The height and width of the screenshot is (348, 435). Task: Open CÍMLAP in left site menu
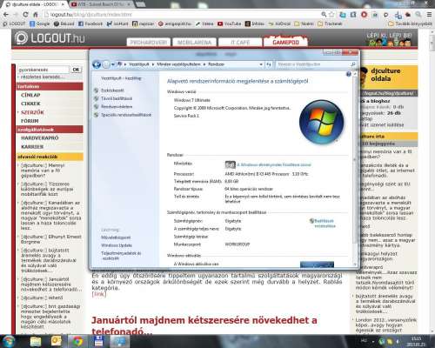click(30, 95)
